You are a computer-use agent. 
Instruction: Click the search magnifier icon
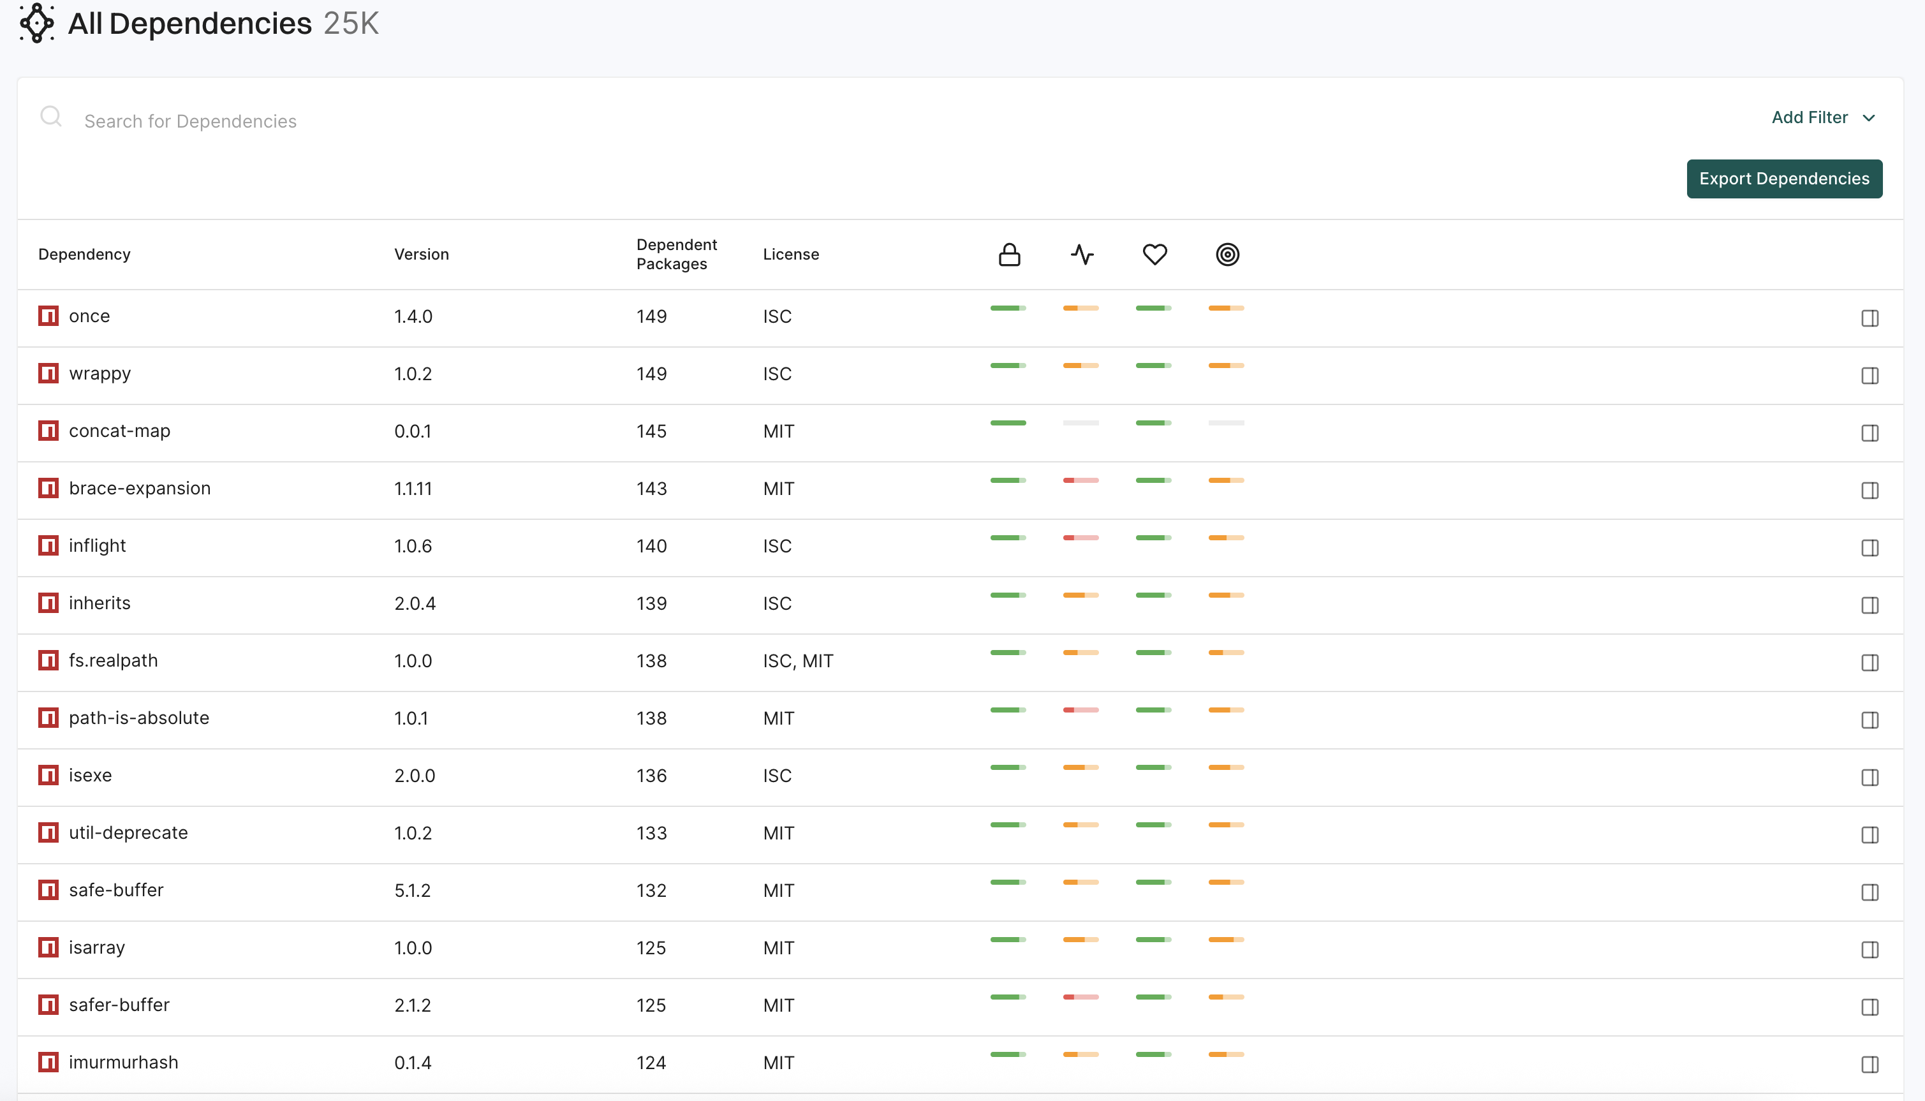coord(50,117)
